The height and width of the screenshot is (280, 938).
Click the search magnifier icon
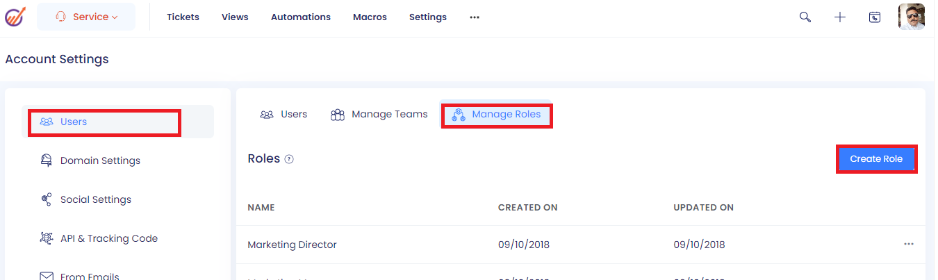[x=805, y=17]
